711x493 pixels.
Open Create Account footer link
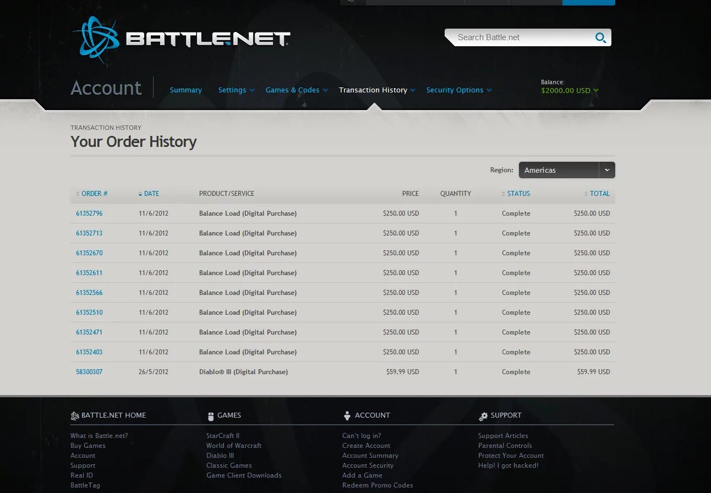[367, 446]
